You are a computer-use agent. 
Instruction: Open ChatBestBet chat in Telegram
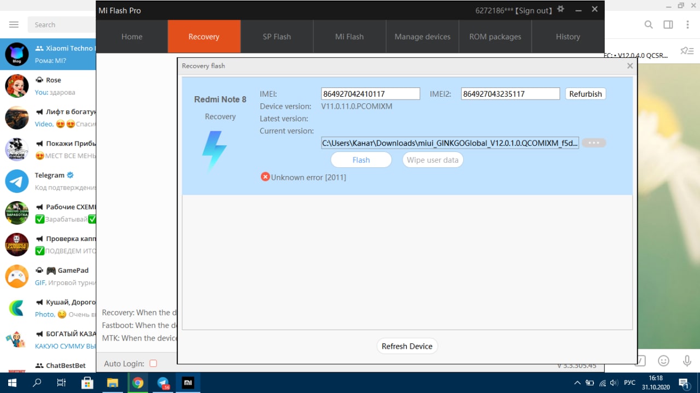tap(48, 364)
